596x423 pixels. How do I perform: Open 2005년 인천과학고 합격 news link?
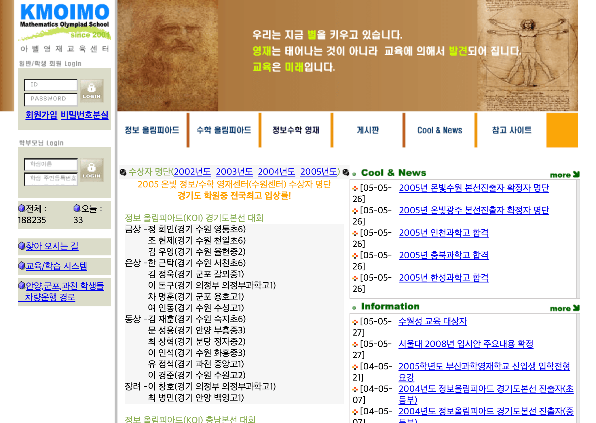pos(444,233)
